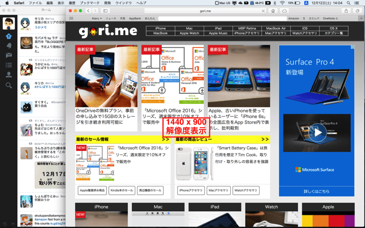Open the AppBank bookmark in the favorites bar
365x228 pixels.
click(x=135, y=18)
